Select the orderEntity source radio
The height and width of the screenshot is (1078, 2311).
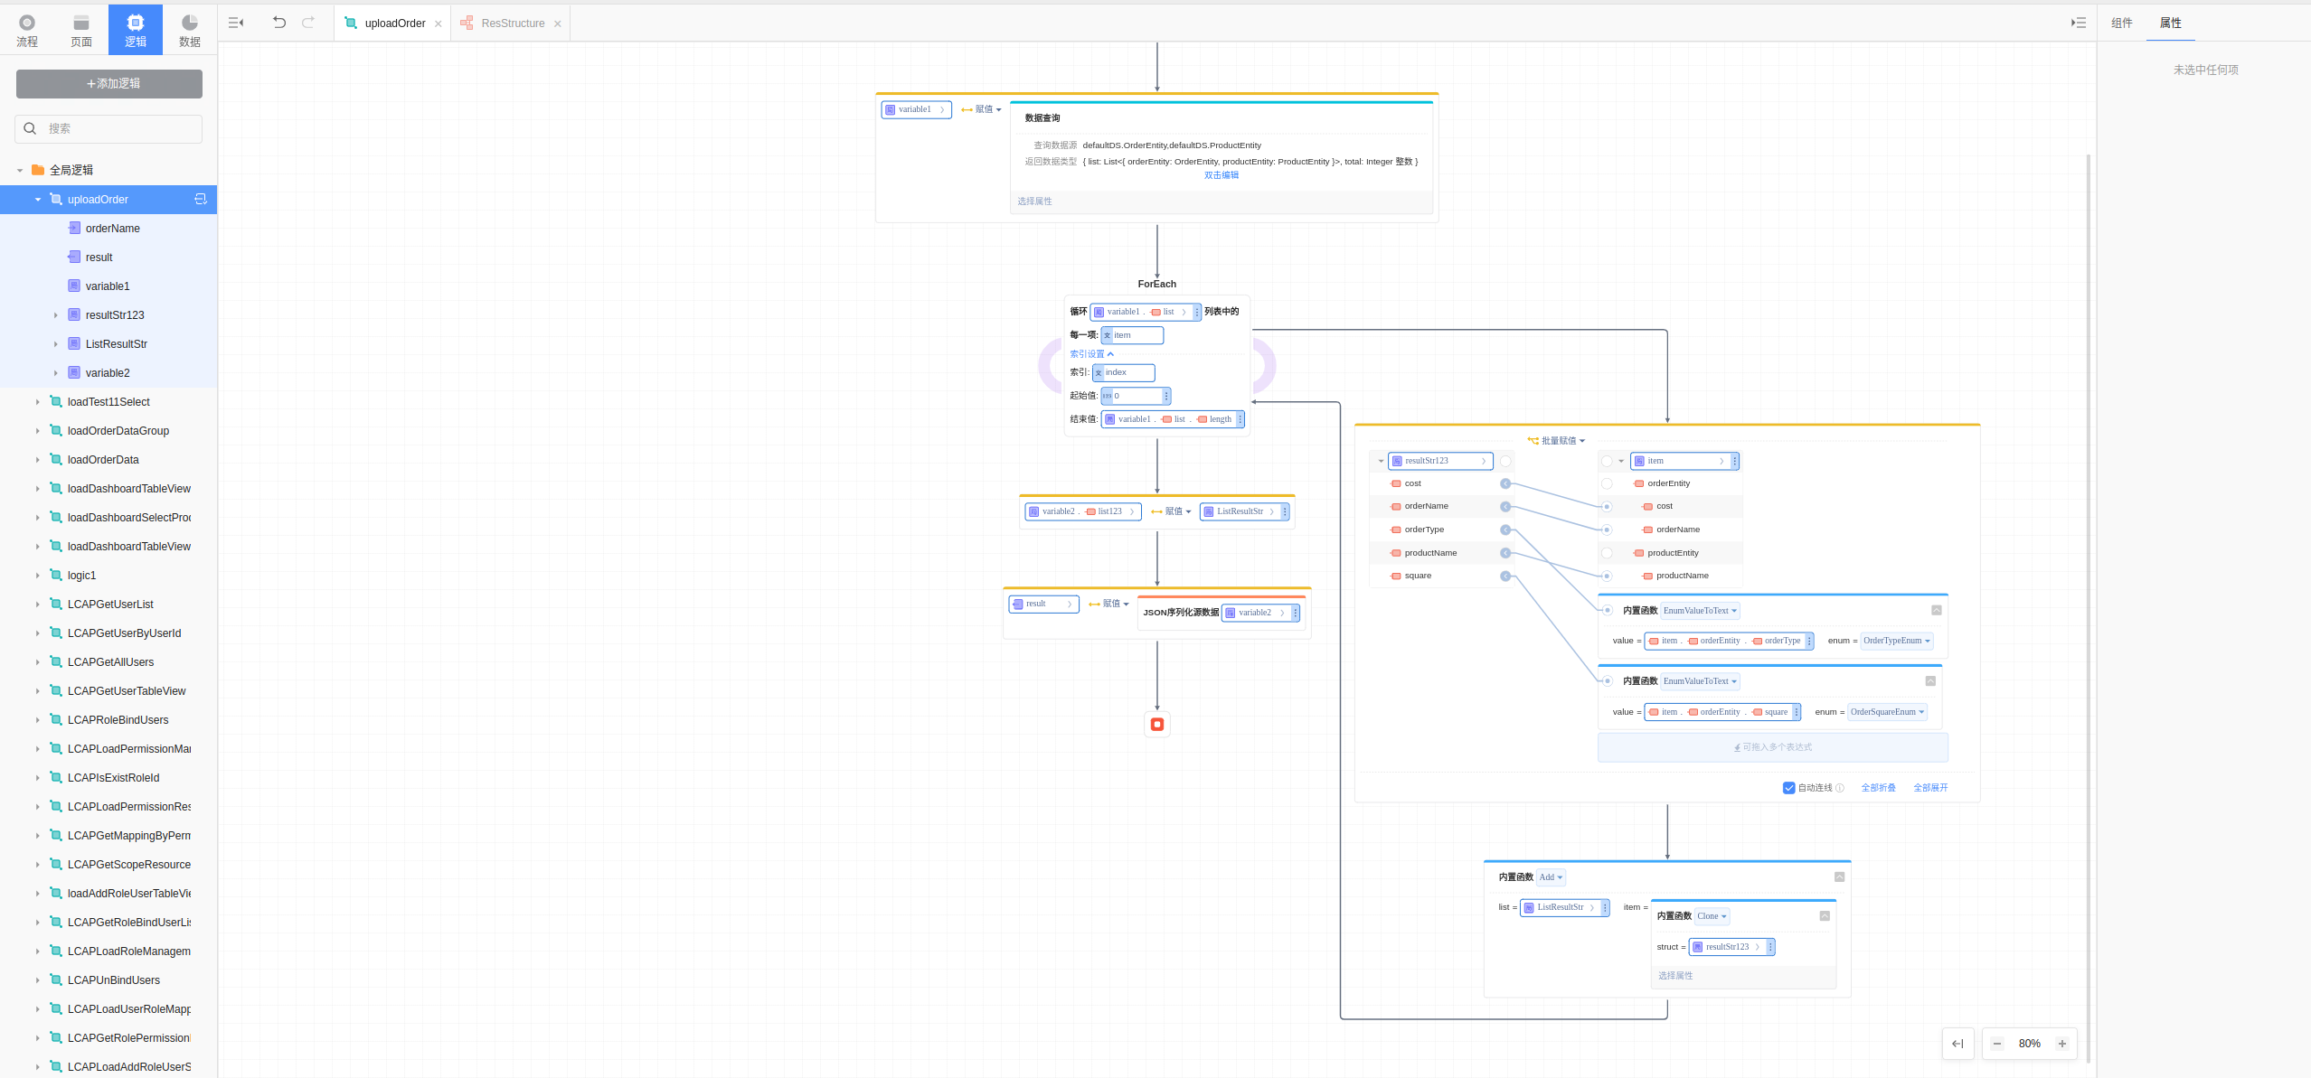[x=1607, y=483]
